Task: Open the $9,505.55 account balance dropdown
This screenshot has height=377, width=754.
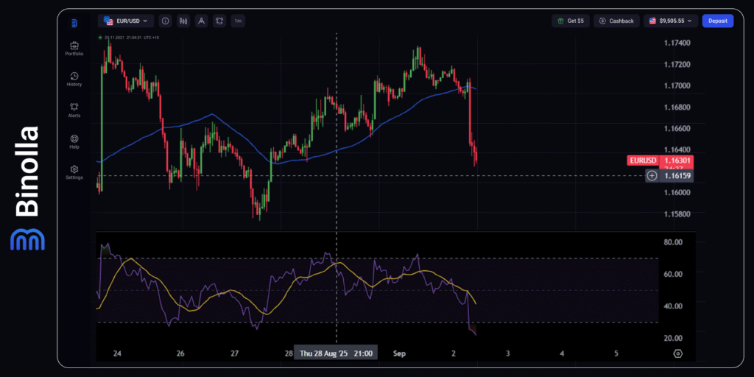Action: (x=671, y=21)
